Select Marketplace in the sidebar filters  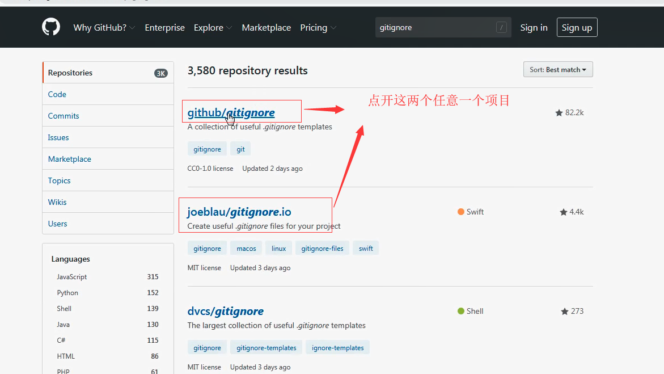coord(108,159)
